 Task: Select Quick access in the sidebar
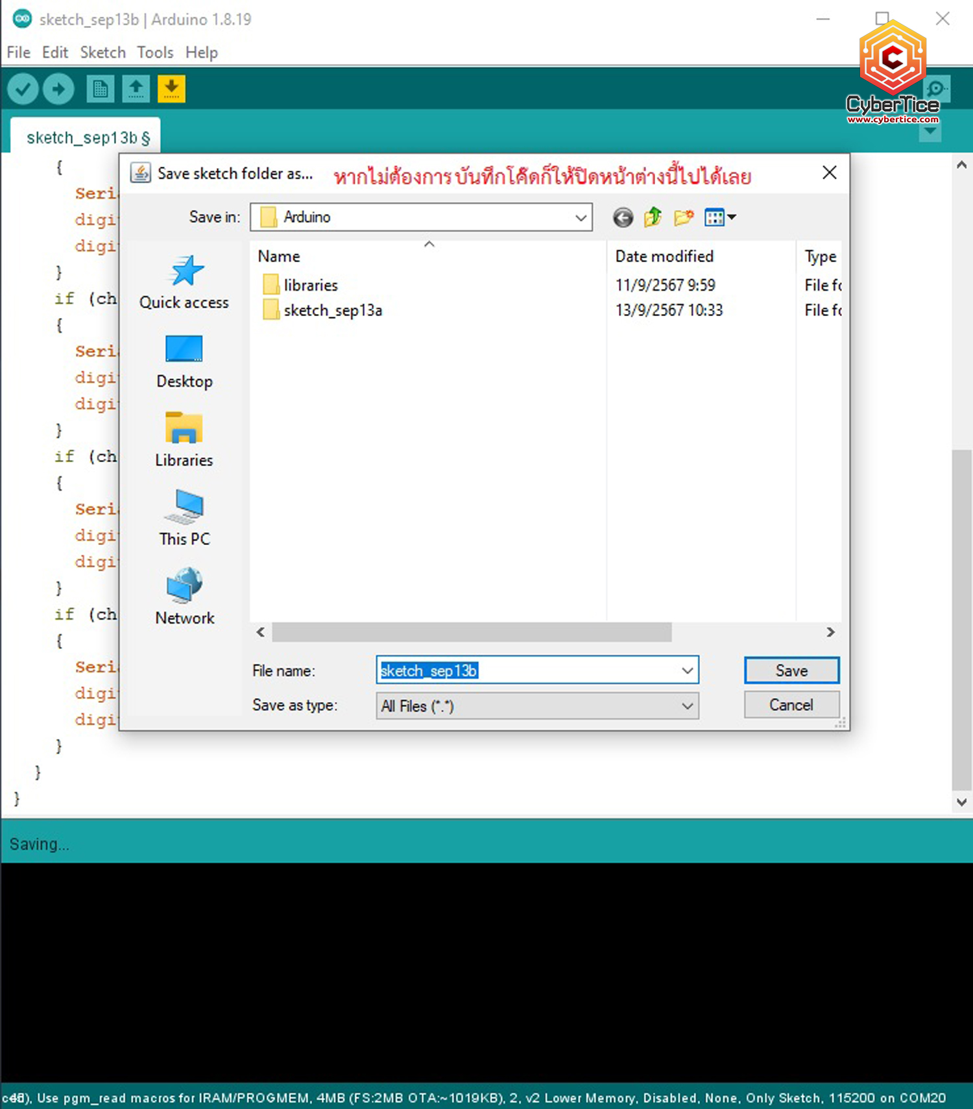pyautogui.click(x=184, y=283)
